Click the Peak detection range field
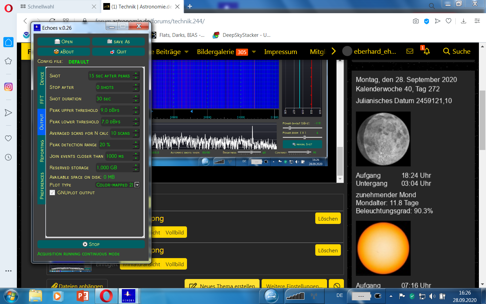486x304 pixels. [119, 145]
